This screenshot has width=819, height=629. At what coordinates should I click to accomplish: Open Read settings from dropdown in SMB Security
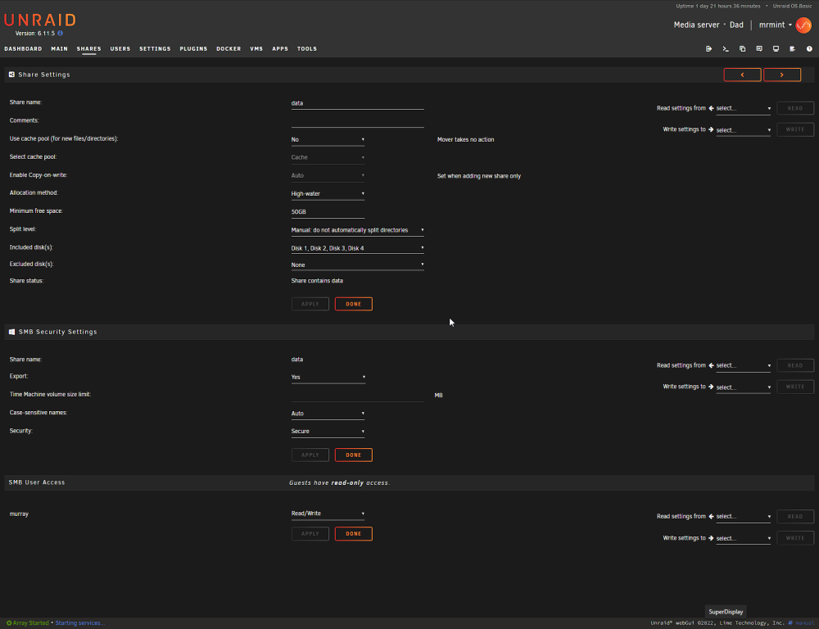coord(744,366)
